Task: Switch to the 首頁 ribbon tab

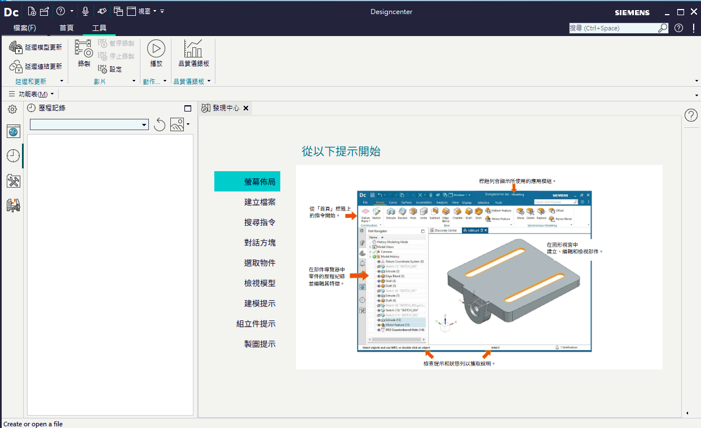Action: pos(67,28)
